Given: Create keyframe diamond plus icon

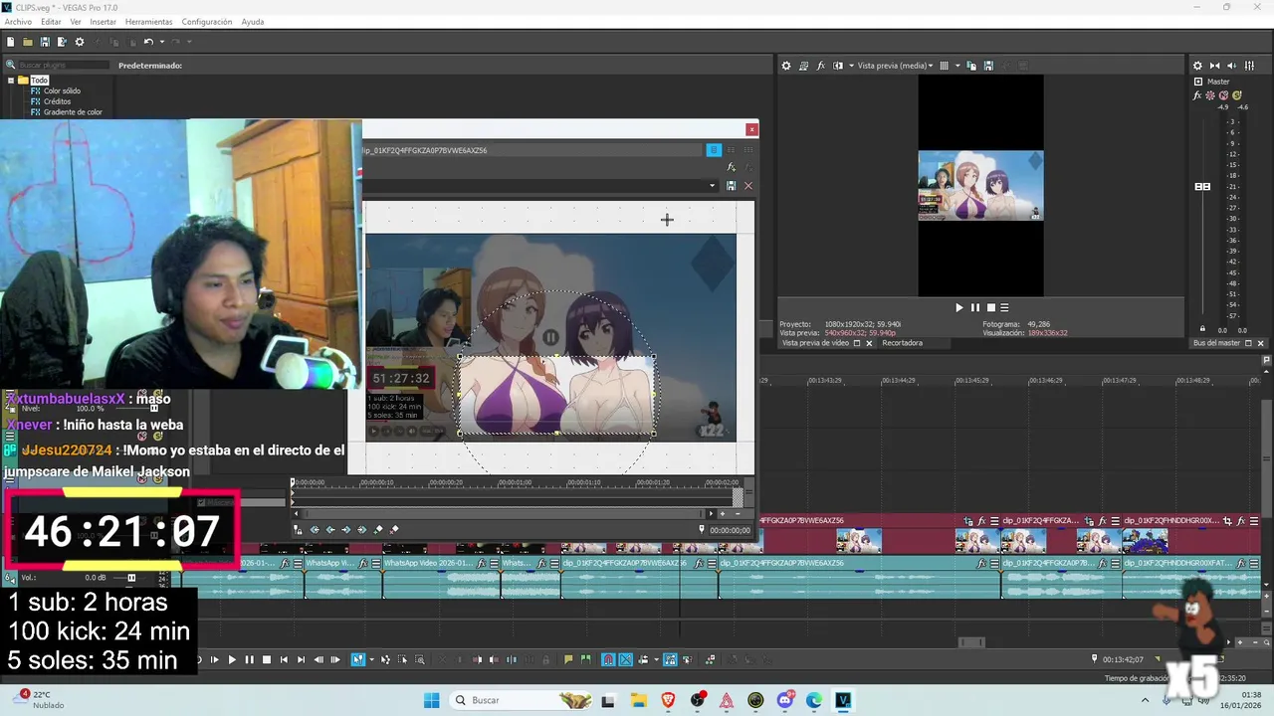Looking at the screenshot, I should click(378, 530).
